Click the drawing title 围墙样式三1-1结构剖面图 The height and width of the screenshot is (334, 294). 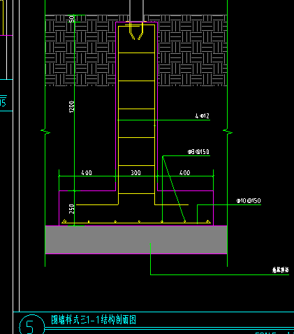[x=94, y=320]
